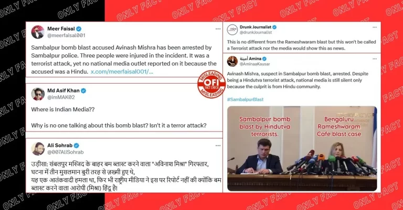Open the three-dot menu on Amina's tweet

(375, 59)
